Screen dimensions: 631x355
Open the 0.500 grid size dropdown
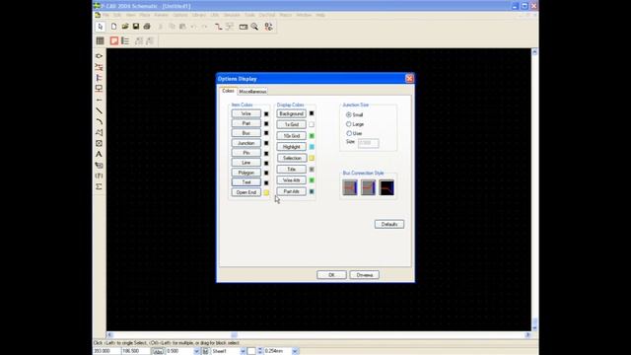pyautogui.click(x=196, y=351)
